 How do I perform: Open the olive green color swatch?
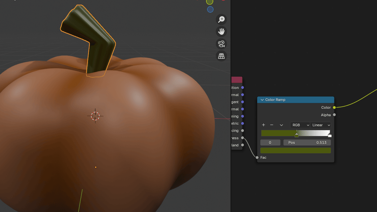(x=296, y=150)
